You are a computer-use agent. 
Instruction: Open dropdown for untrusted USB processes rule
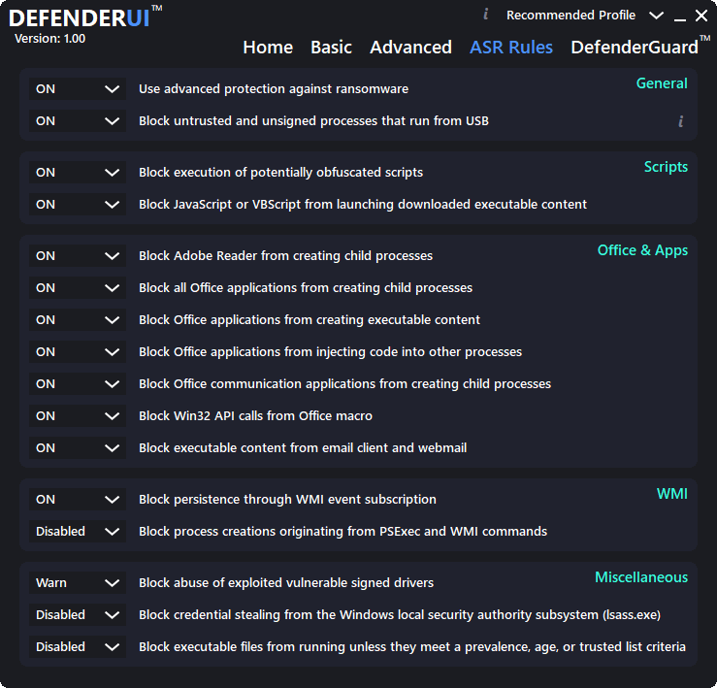point(78,120)
